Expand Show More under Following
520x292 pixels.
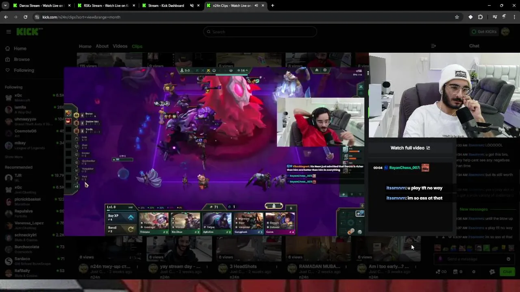click(13, 157)
